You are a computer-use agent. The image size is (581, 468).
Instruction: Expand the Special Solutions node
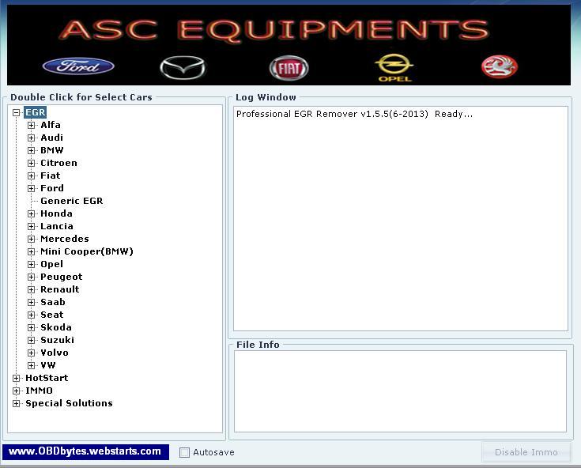click(x=17, y=404)
